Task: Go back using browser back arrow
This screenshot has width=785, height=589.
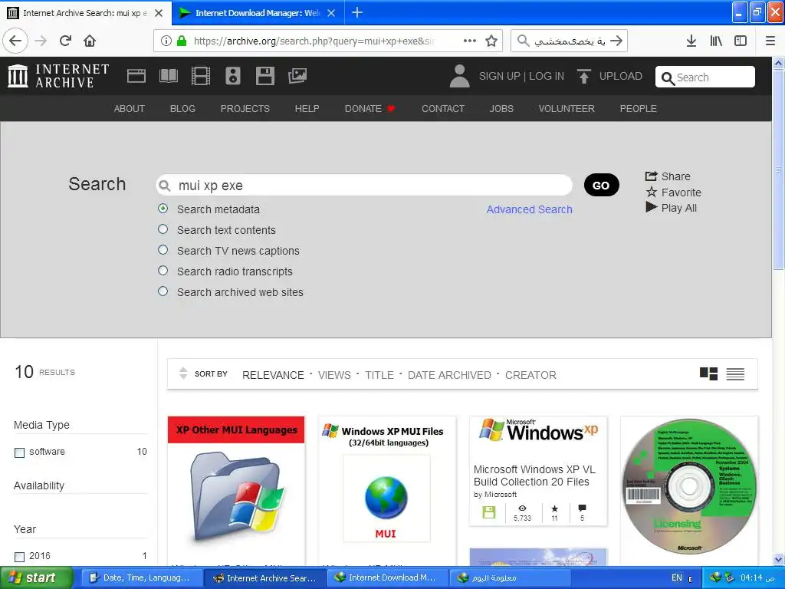Action: 15,41
